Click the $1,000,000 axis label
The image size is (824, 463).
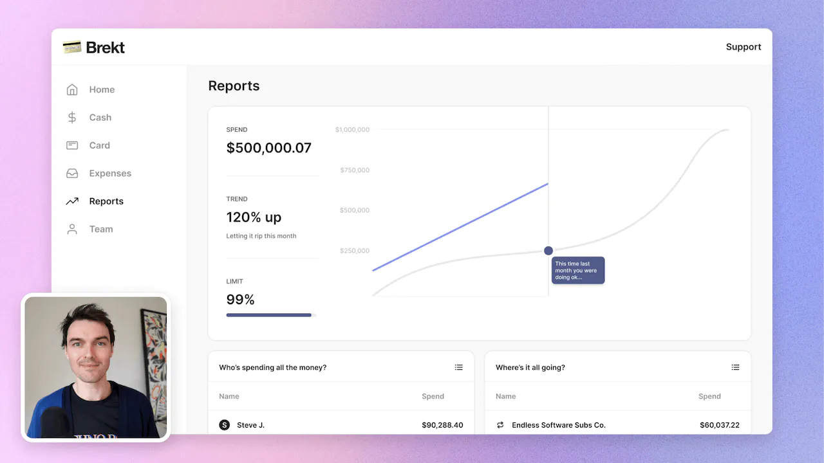352,130
